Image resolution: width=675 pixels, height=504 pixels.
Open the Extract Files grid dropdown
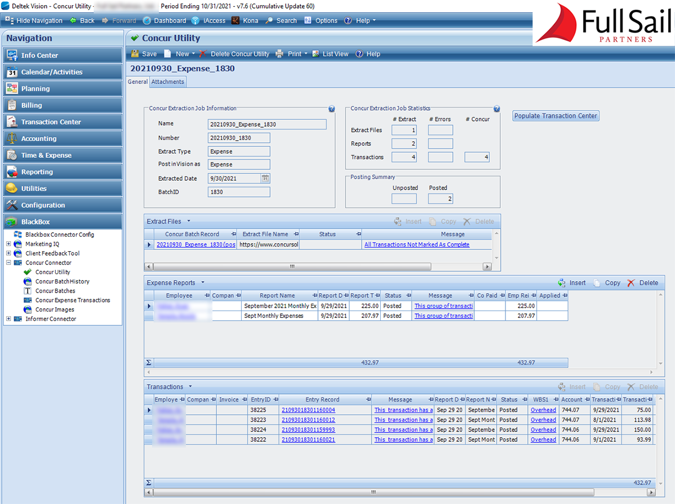coord(189,221)
